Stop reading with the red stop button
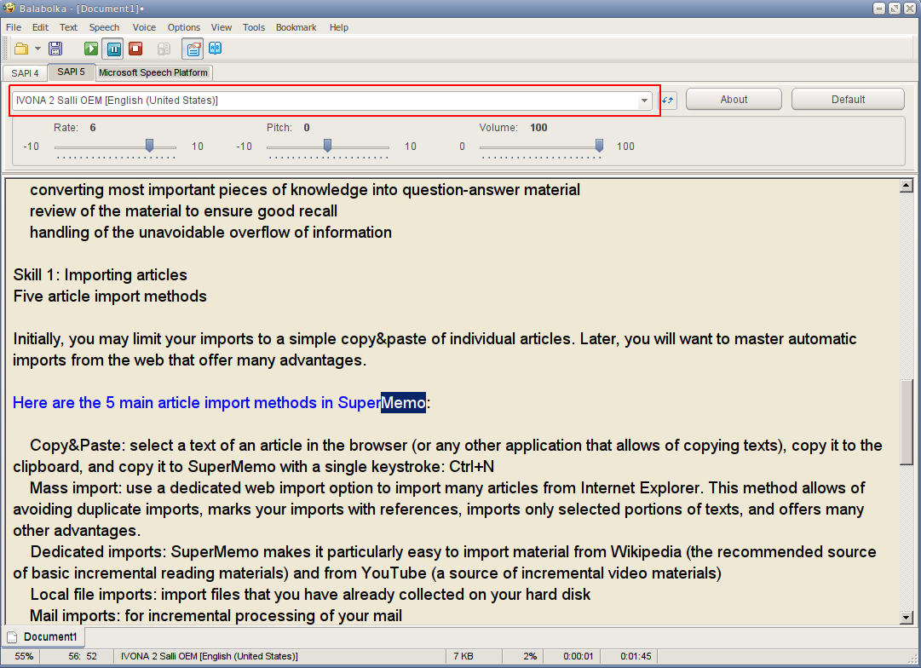Screen dimensions: 921x668 135,49
